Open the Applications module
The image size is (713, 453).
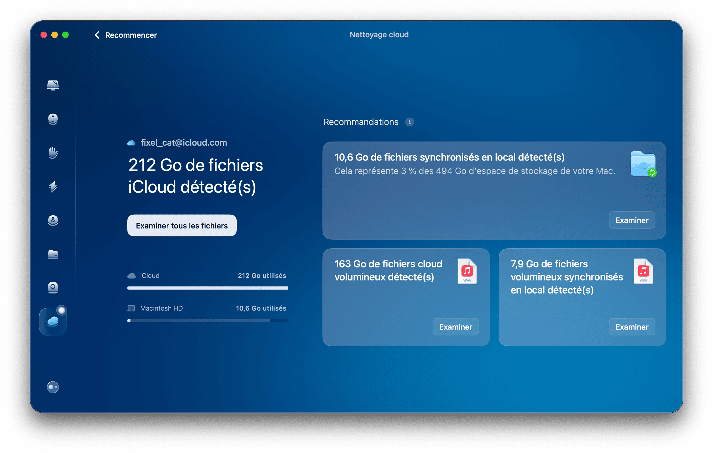coord(53,221)
